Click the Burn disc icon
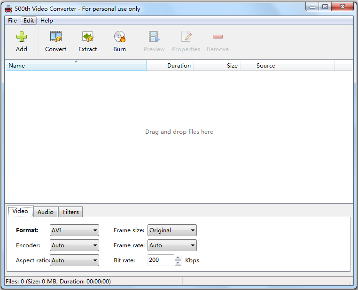 click(119, 37)
